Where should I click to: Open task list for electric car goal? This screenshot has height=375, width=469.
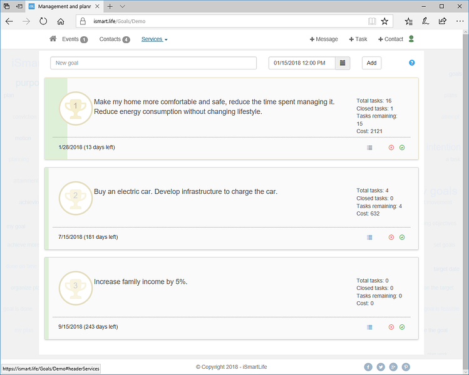369,237
